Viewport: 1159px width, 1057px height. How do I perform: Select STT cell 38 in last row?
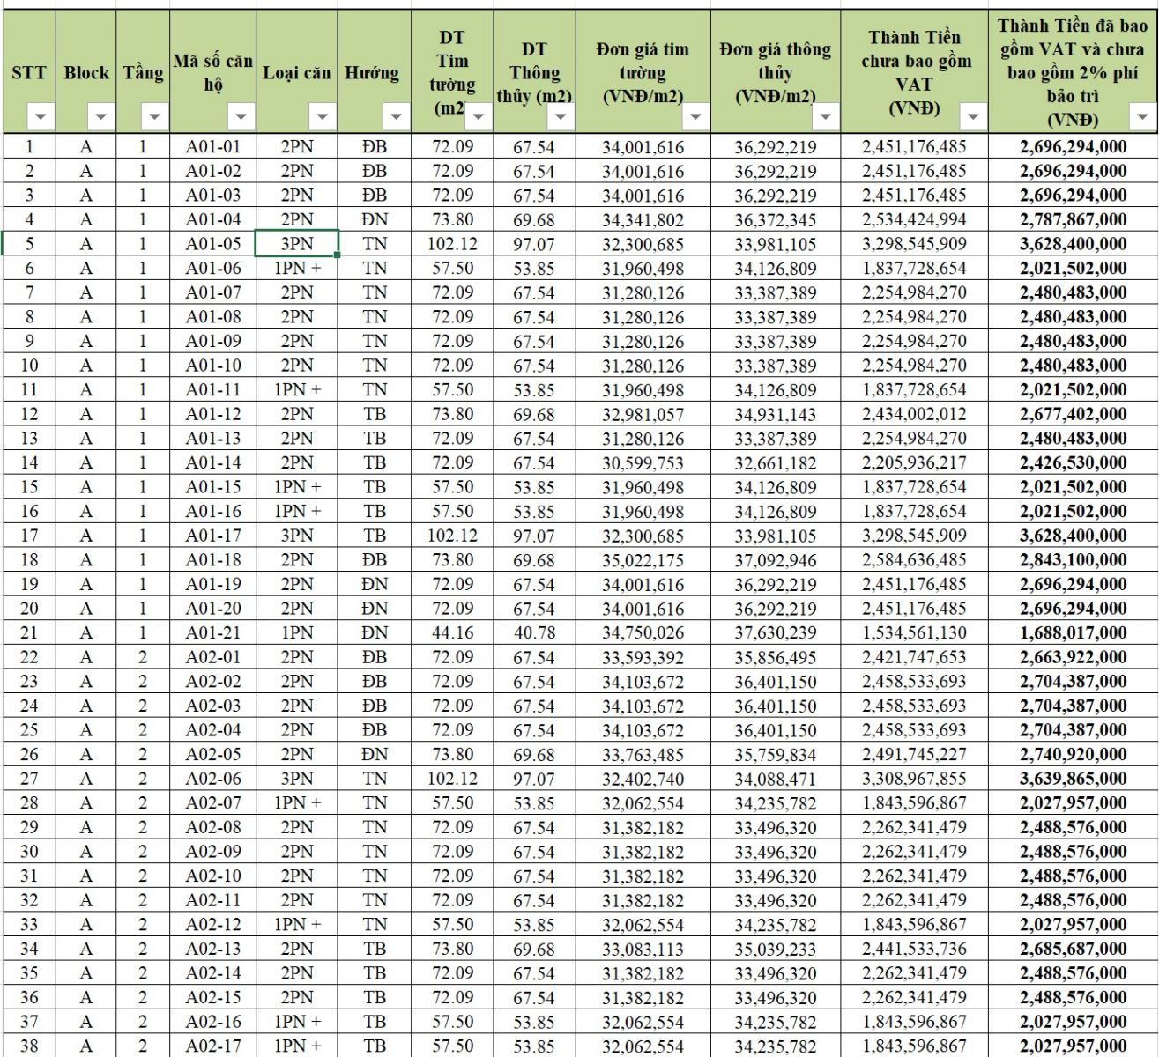tap(29, 1046)
